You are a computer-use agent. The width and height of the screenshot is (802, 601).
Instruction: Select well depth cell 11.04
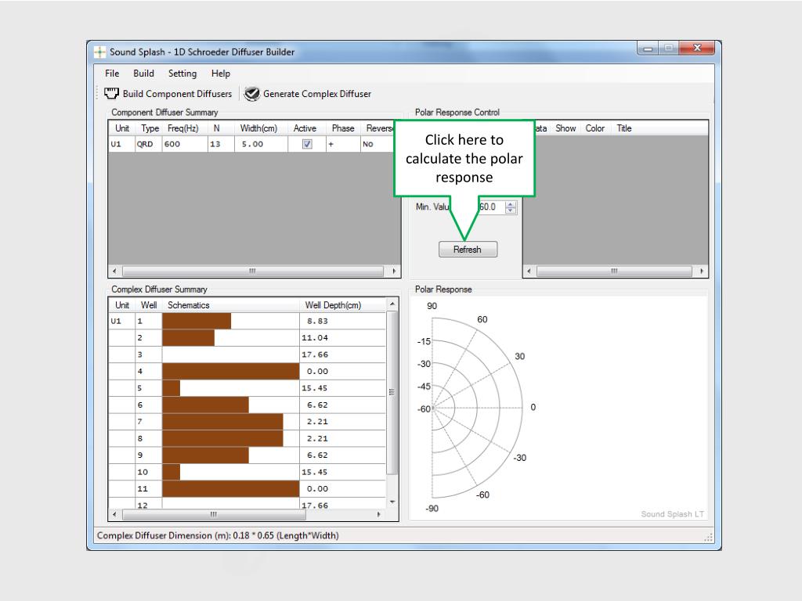tap(342, 338)
